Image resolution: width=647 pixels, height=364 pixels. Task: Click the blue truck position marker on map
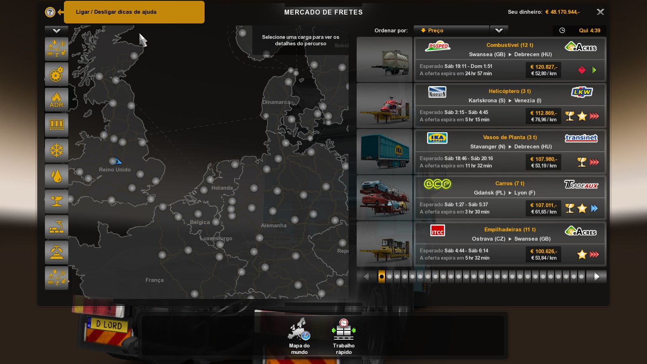[x=118, y=161]
